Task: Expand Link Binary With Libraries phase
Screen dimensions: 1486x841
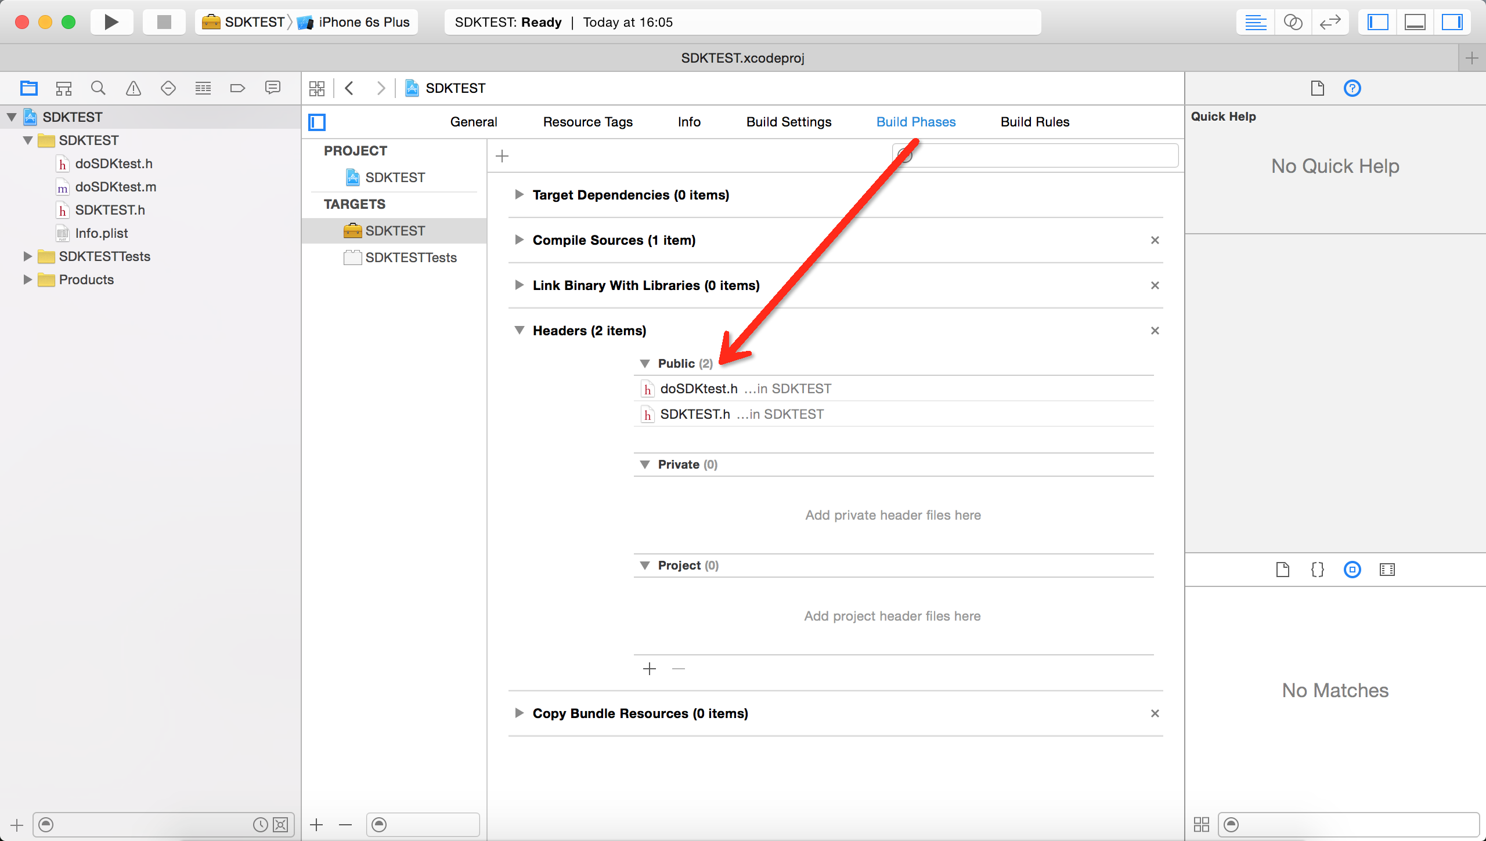Action: point(520,285)
